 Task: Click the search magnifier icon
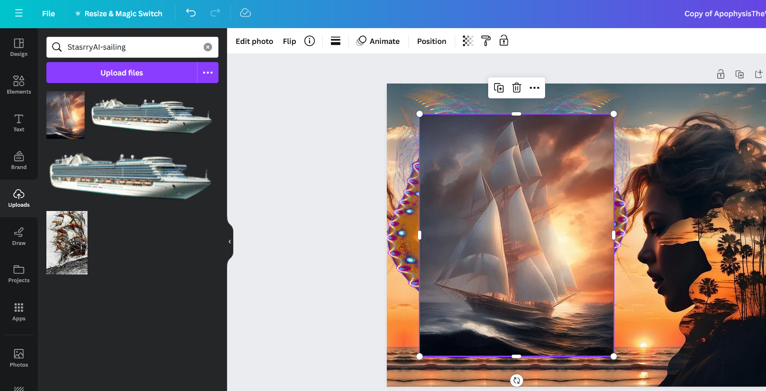coord(57,47)
